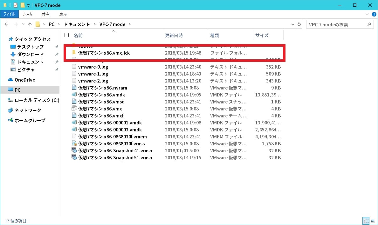Click icon of x86-0868030f.vmss file
Image resolution: width=378 pixels, height=225 pixels.
click(74, 143)
